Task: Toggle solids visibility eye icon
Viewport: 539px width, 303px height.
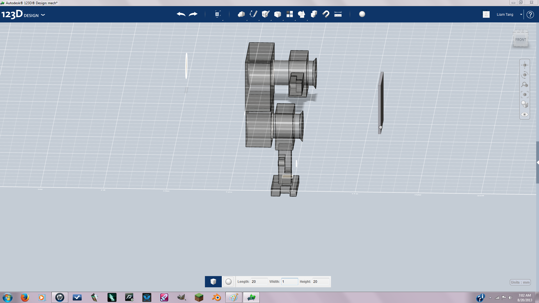Action: [x=525, y=114]
